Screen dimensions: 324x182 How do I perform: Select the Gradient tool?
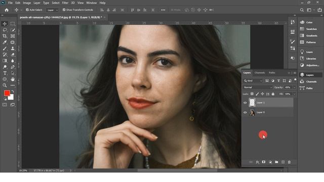5,61
